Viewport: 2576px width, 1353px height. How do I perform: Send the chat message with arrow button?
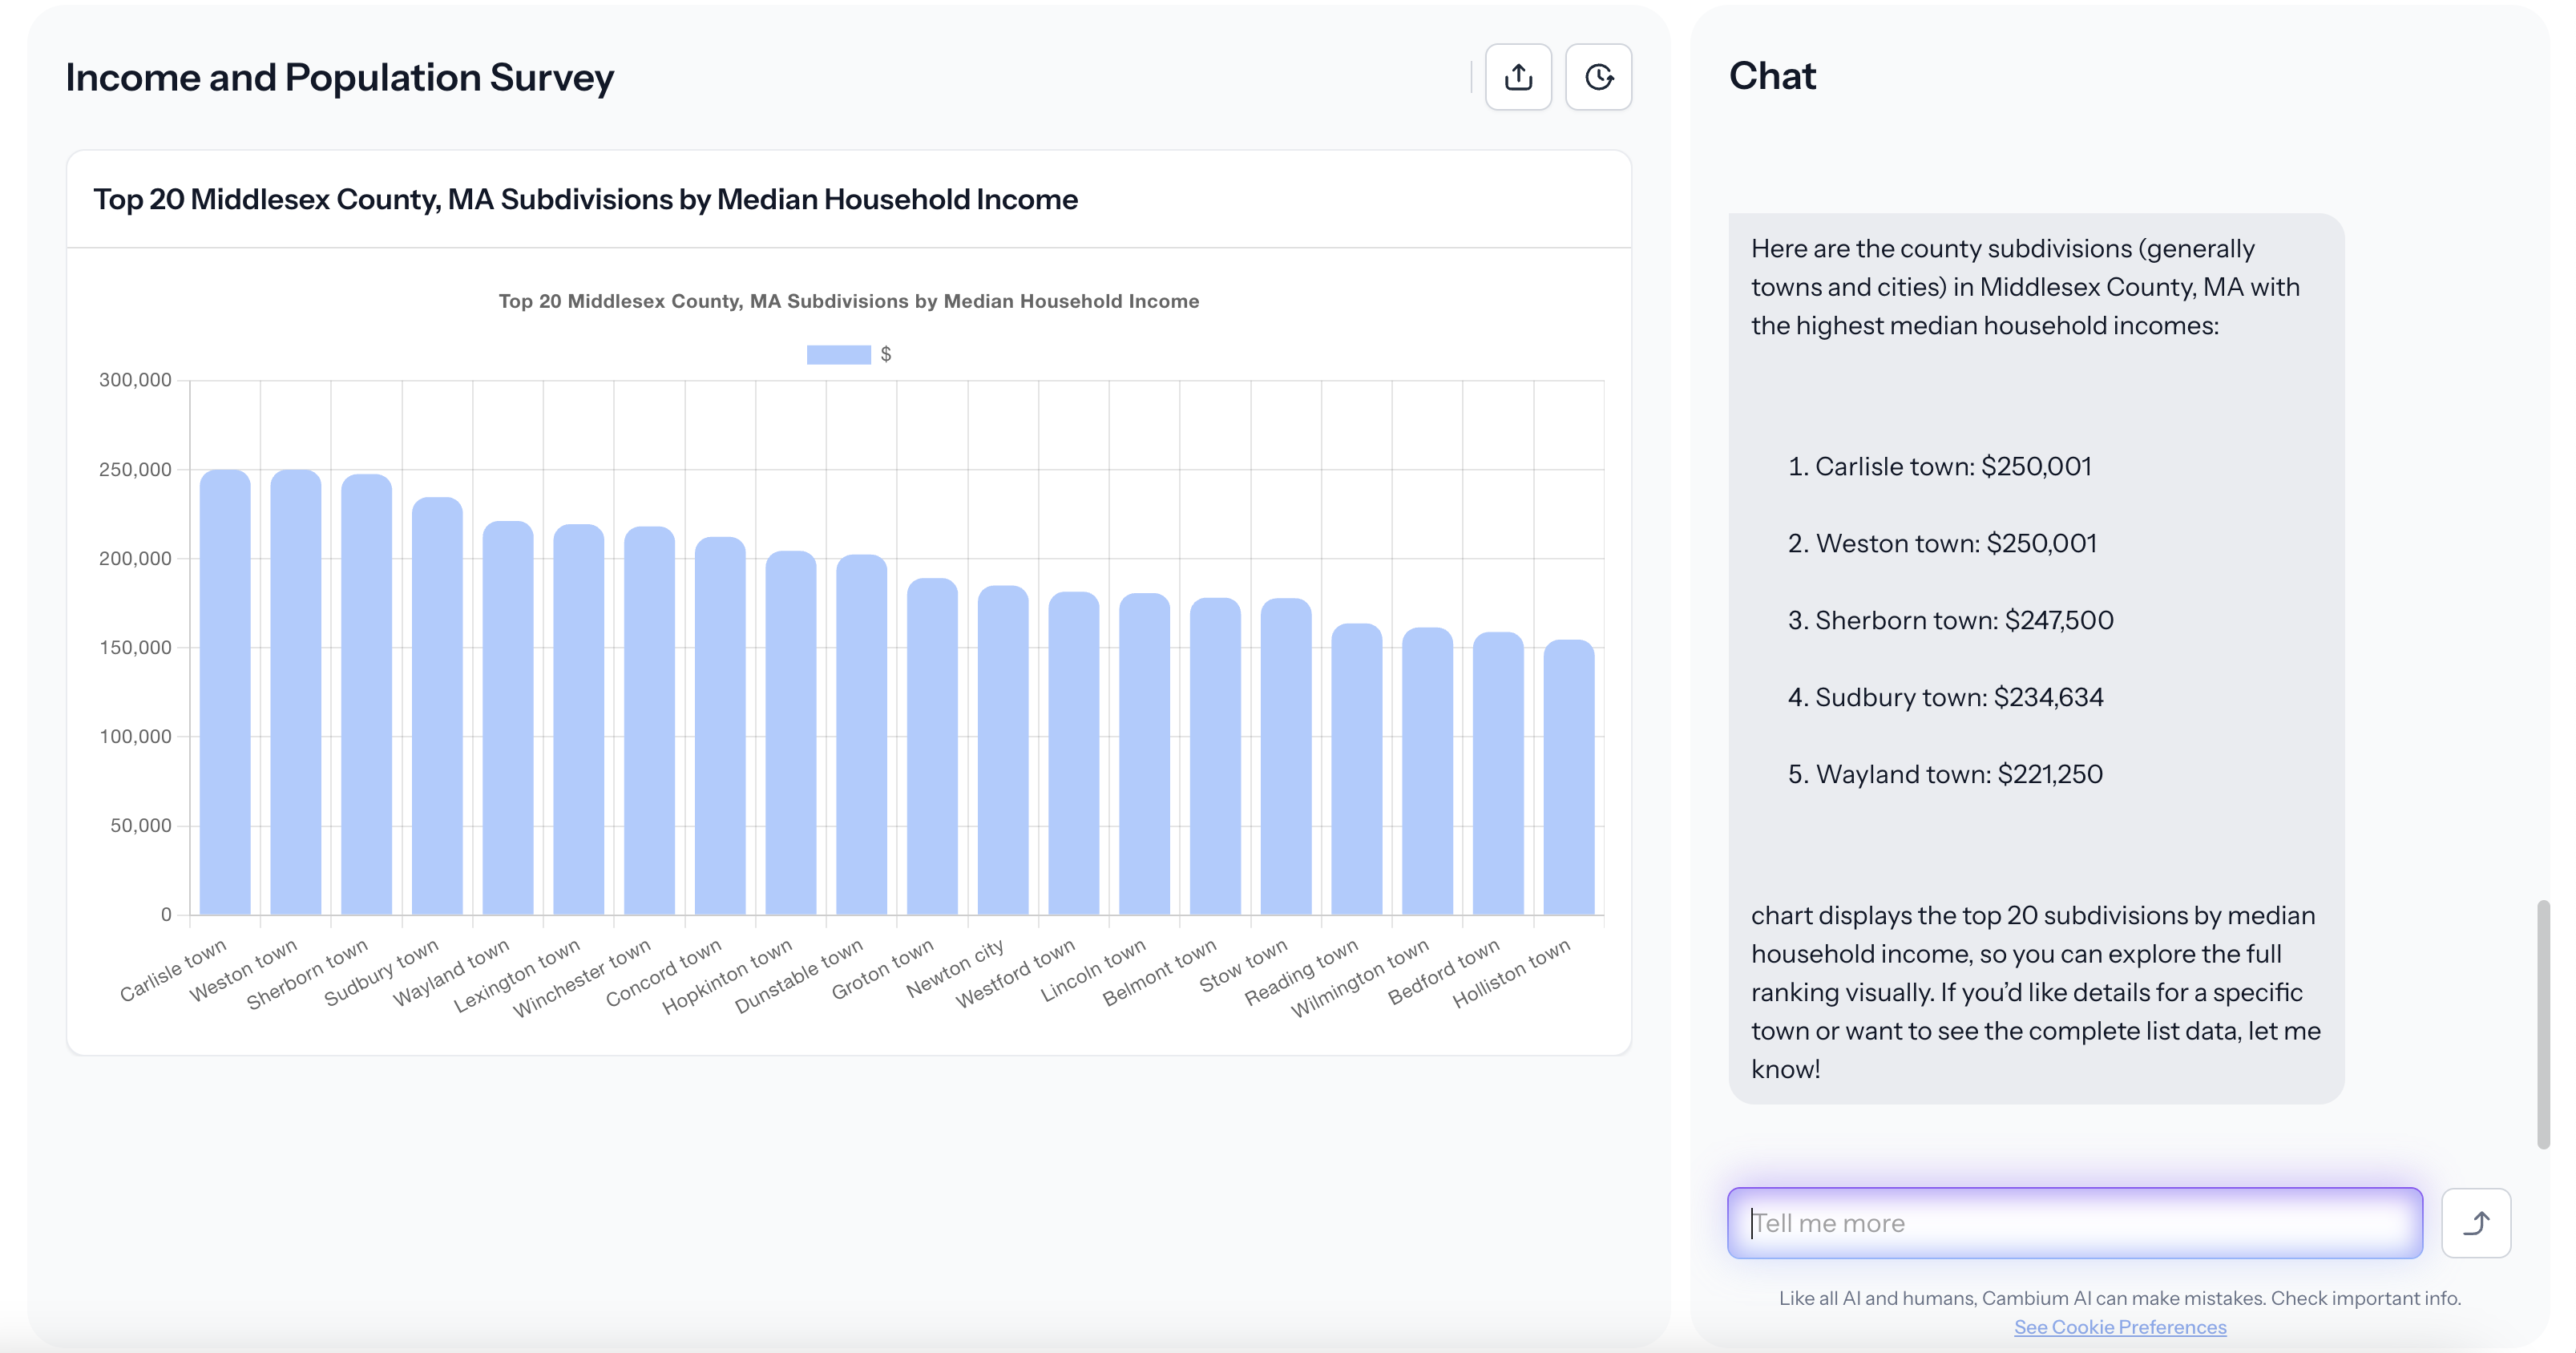click(x=2476, y=1222)
